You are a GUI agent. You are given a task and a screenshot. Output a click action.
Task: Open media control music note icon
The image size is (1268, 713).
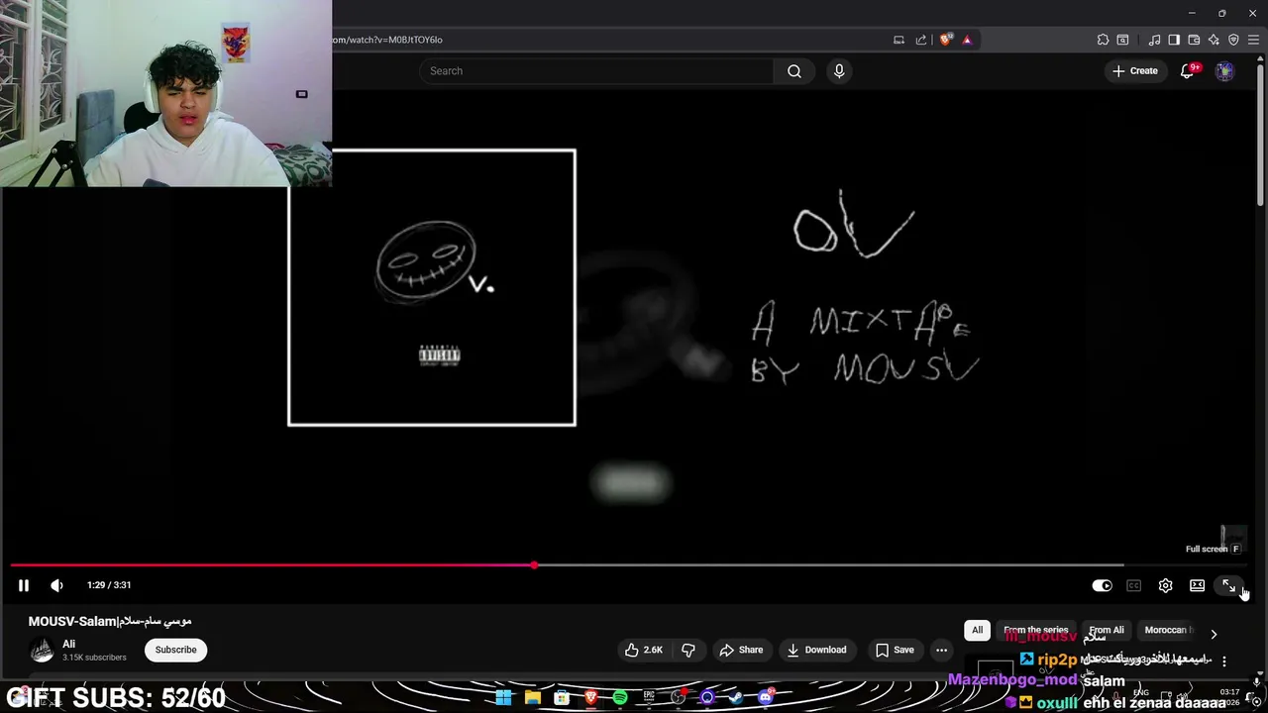(1154, 40)
